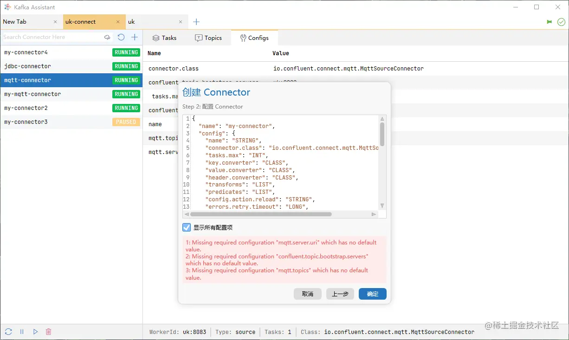Image resolution: width=569 pixels, height=340 pixels.
Task: Click the 取消 button
Action: (x=308, y=294)
